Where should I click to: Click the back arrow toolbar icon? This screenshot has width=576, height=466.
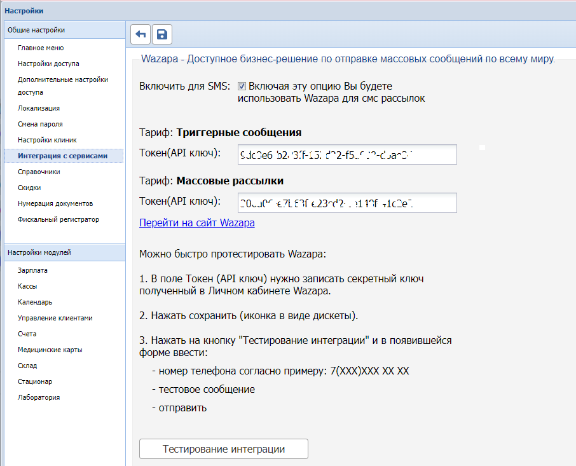coord(141,34)
